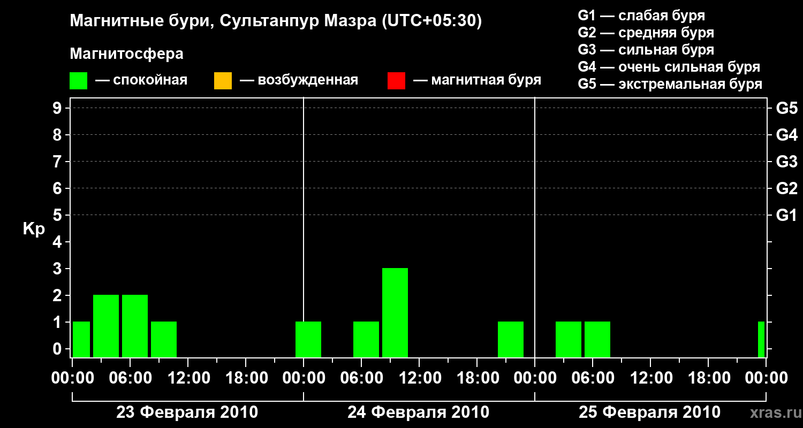Click the narrow first bar at 00:00 on 23 Февраля
The image size is (803, 428).
click(x=81, y=339)
